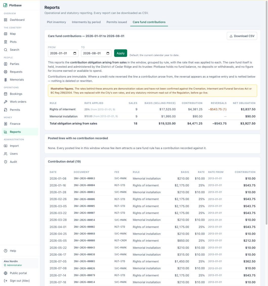The width and height of the screenshot is (268, 286).
Task: Open the Help page link
Action: click(20, 251)
